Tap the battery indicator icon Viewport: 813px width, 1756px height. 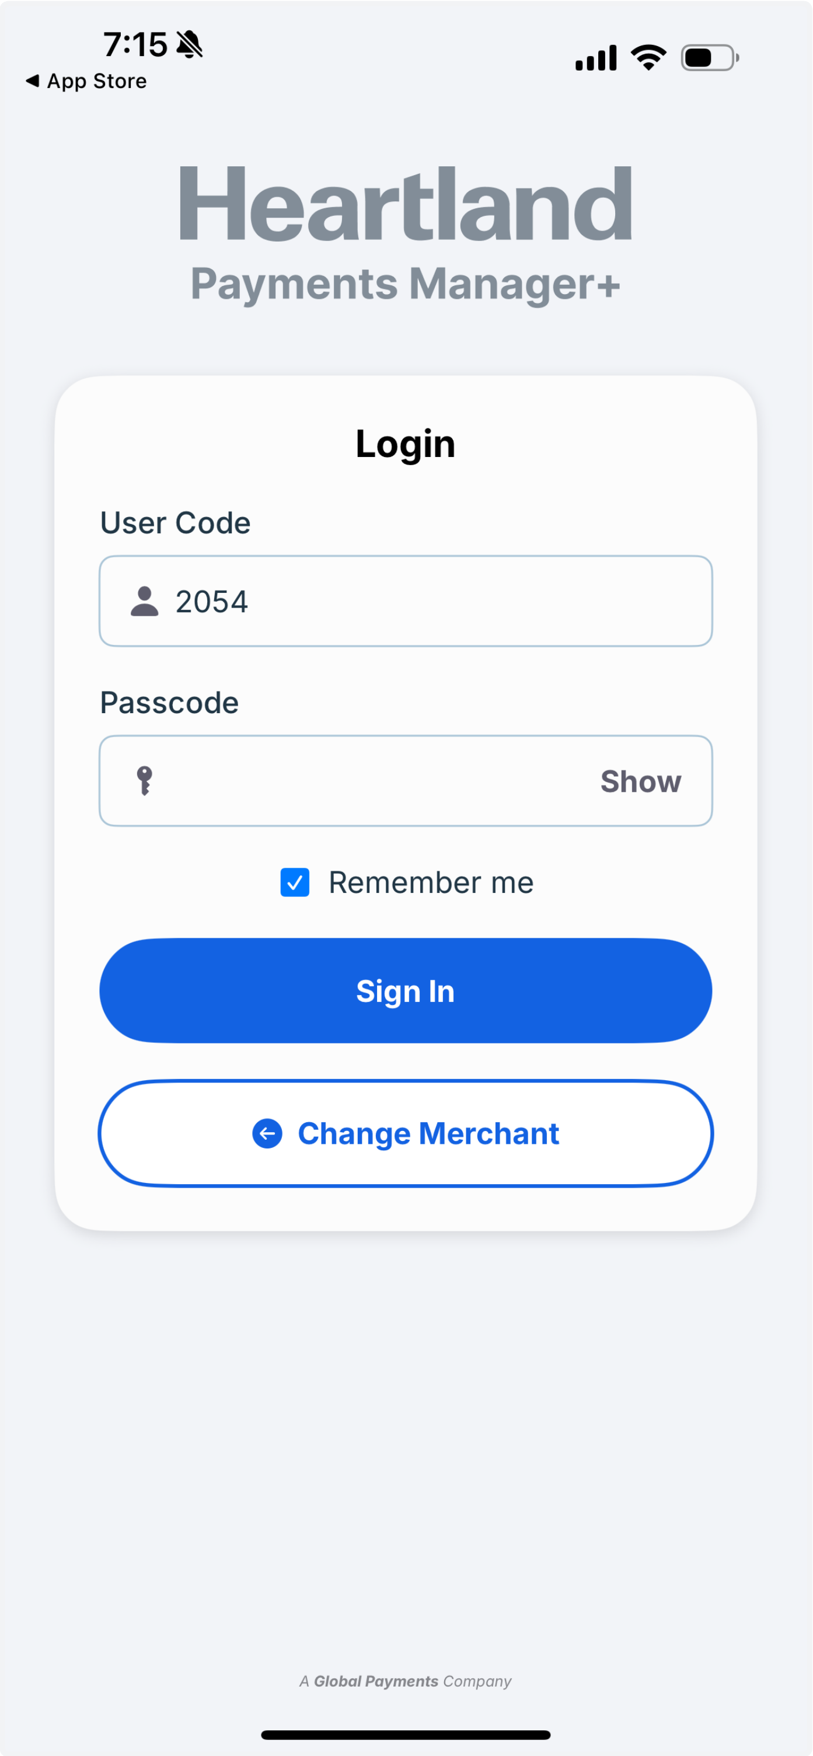pyautogui.click(x=710, y=58)
